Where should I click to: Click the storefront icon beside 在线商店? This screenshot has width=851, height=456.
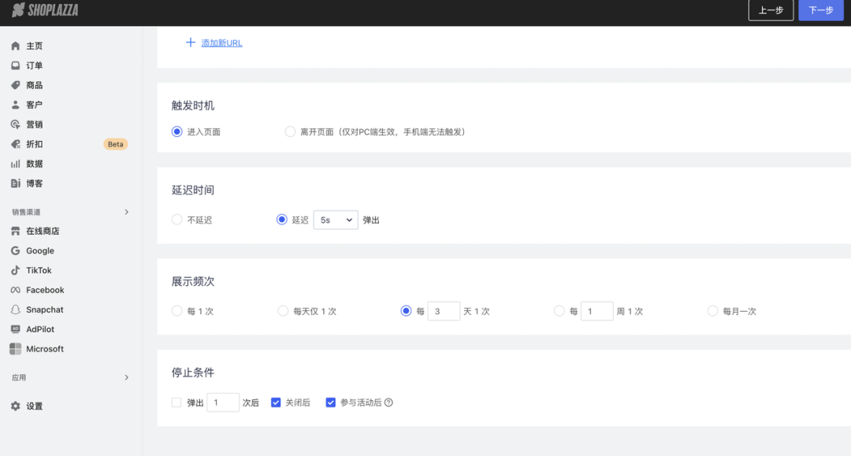[15, 231]
